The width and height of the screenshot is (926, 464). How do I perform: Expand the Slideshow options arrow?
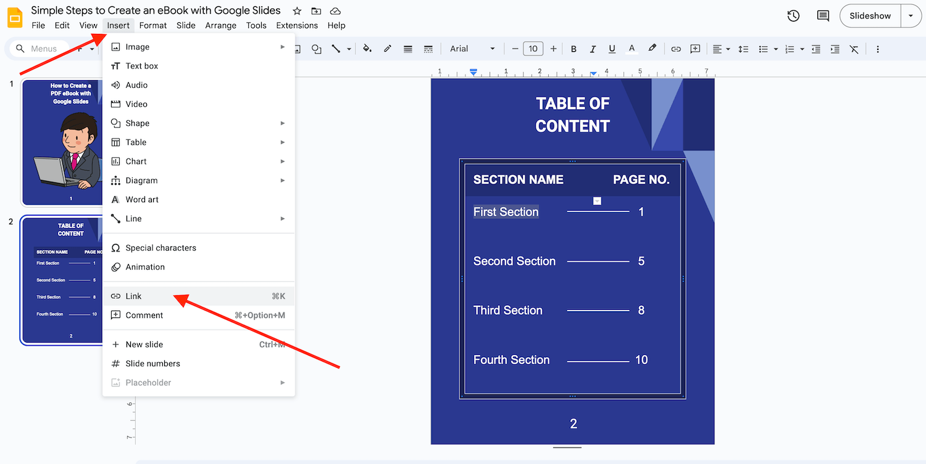pyautogui.click(x=911, y=16)
